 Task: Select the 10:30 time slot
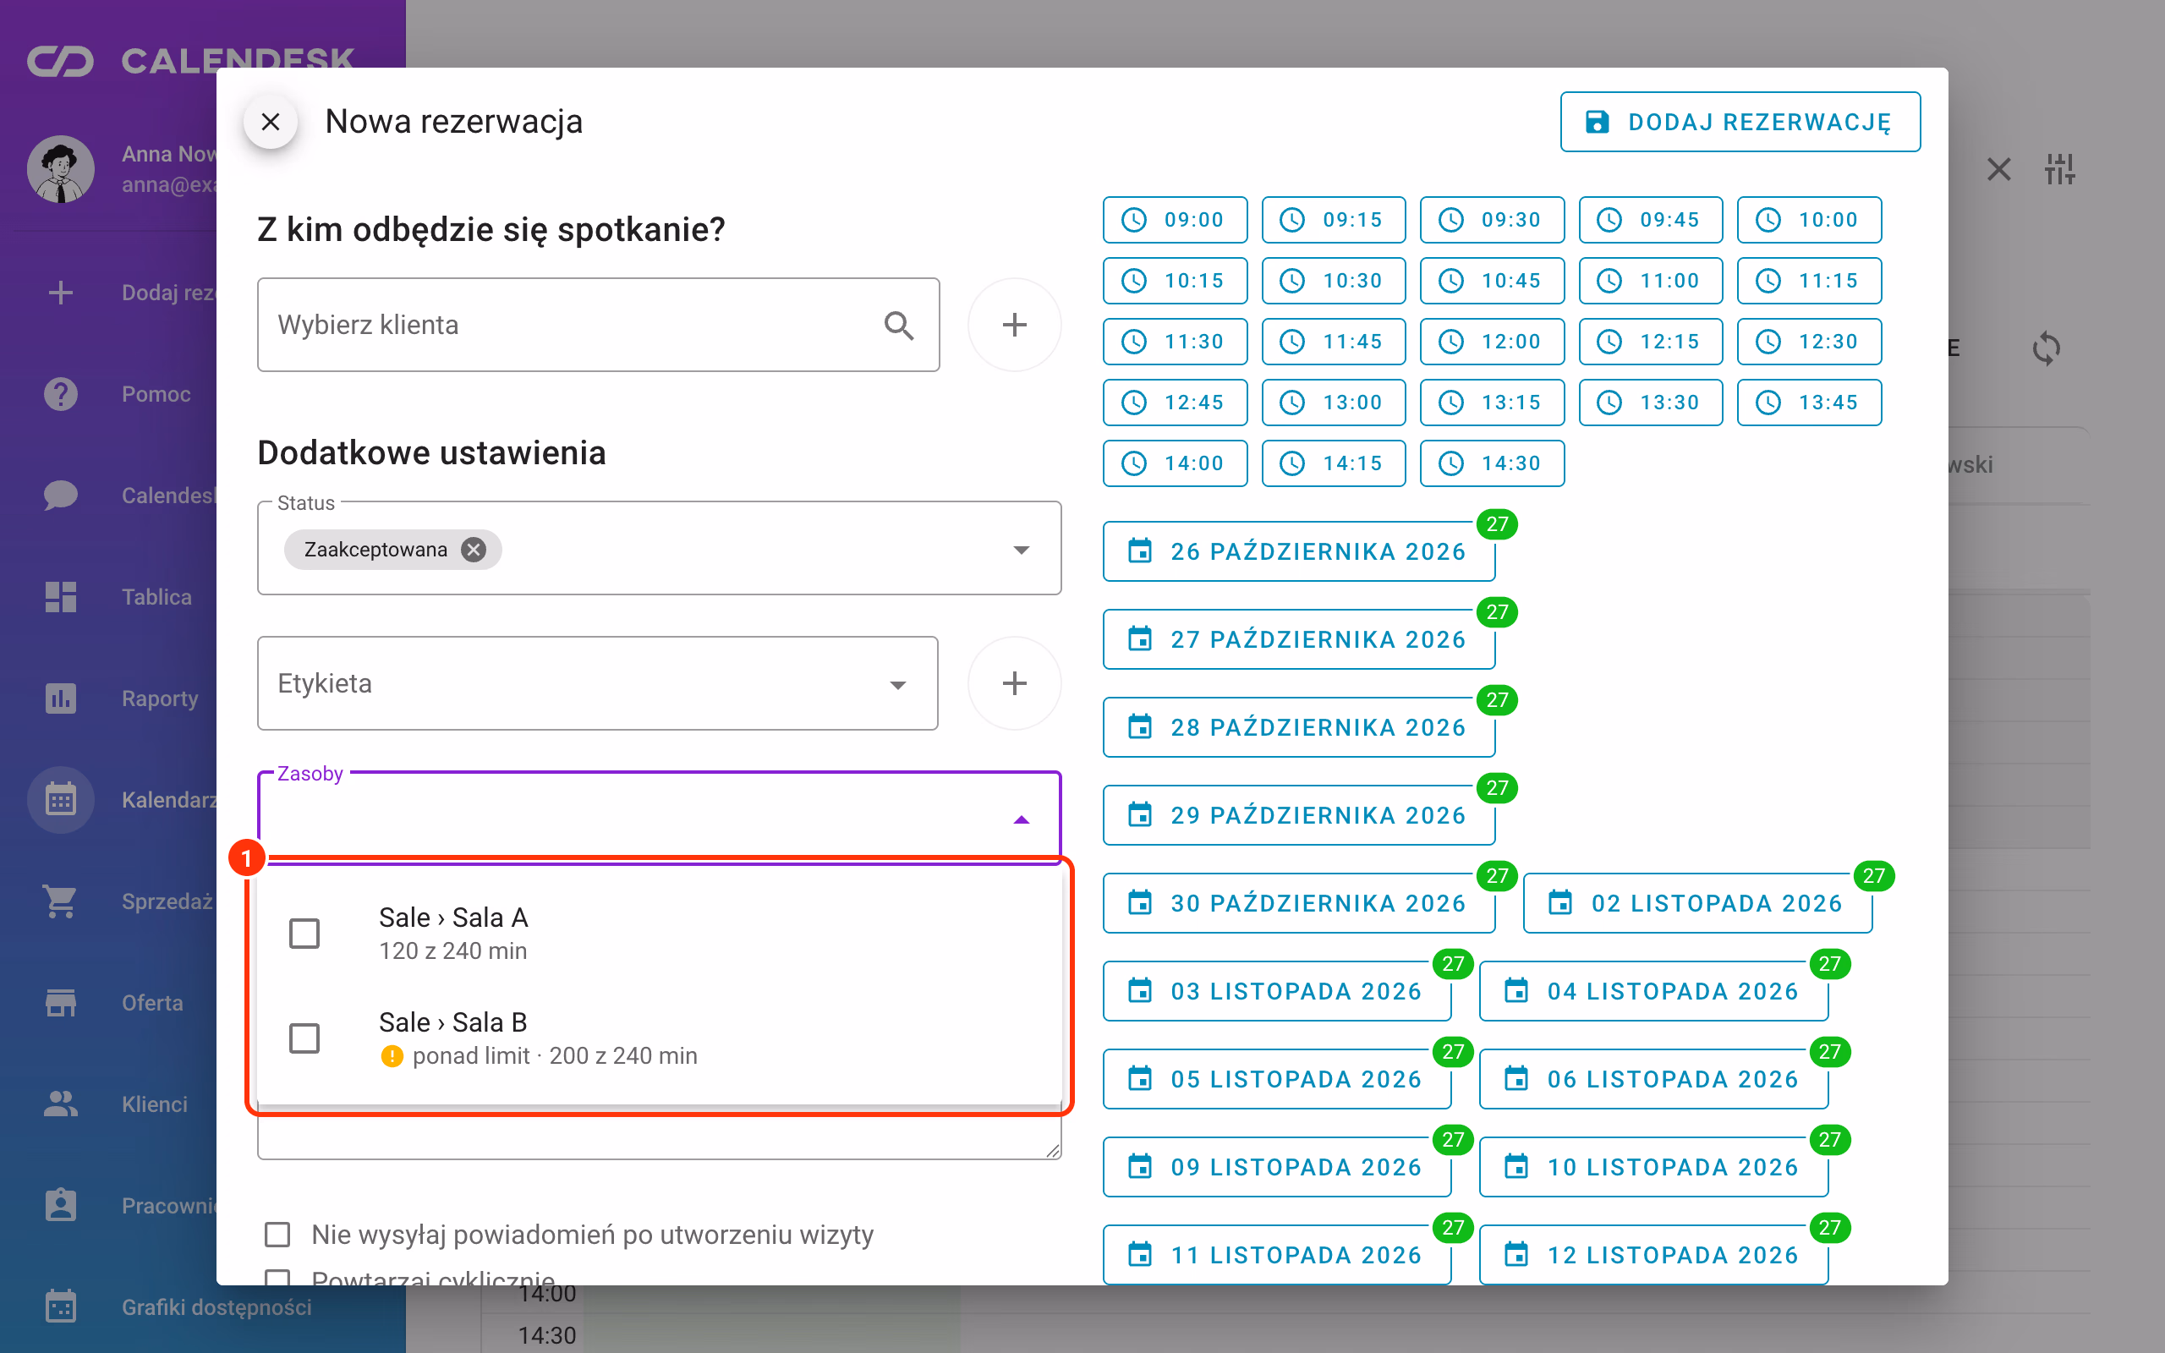click(x=1333, y=281)
